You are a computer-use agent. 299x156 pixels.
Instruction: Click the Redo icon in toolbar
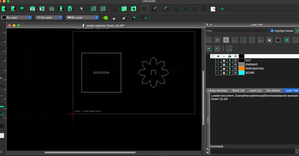click(103, 9)
